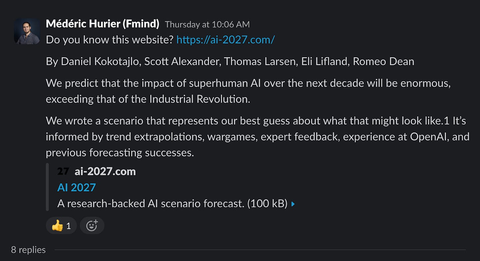Open Médéric Hurier's profile via his username
Viewport: 480px width, 261px height.
click(x=102, y=24)
